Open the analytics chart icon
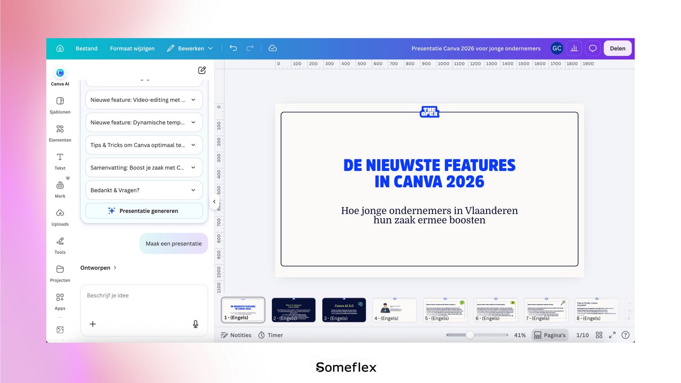Image resolution: width=681 pixels, height=383 pixels. click(574, 49)
